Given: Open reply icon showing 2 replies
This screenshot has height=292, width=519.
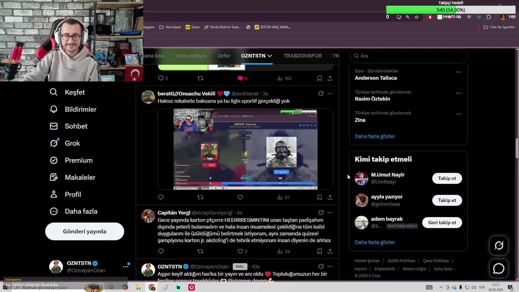Looking at the screenshot, I should coord(163,78).
